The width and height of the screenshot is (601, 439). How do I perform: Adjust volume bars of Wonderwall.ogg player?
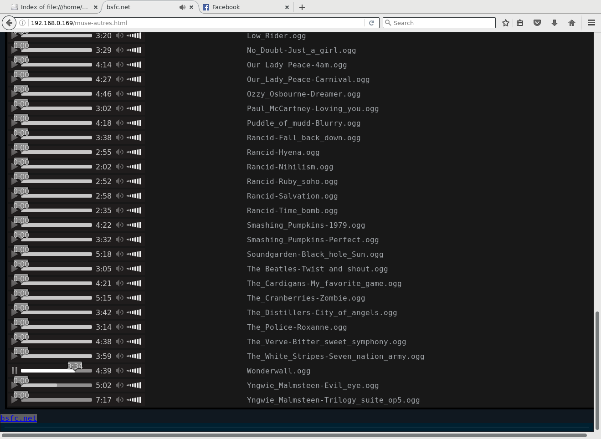pos(134,371)
